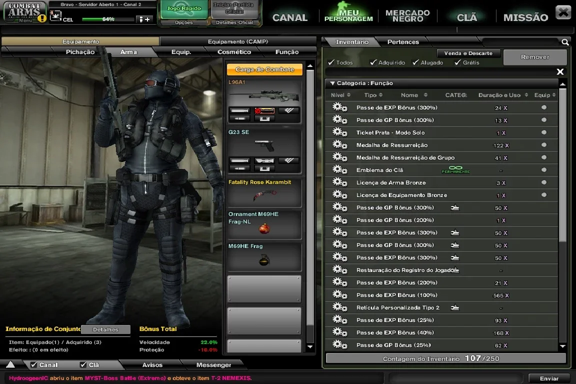Click the red highlighted attachment slot on L96A1
Viewport: 576px width, 384px height.
[x=264, y=110]
